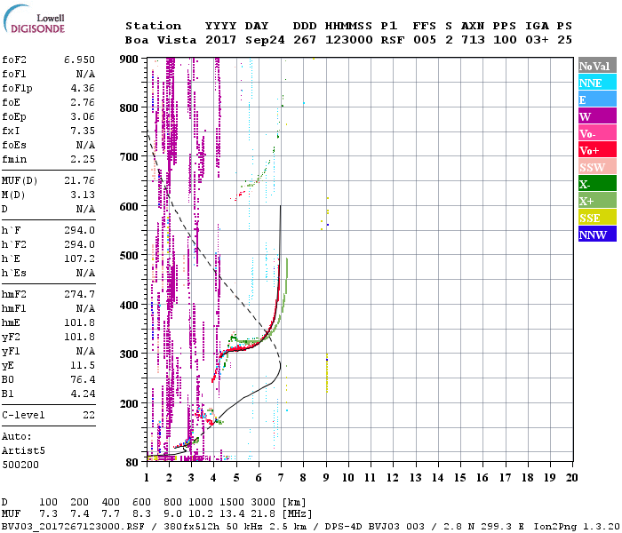622x533 pixels.
Task: Click the Artist5 auto-scaling label
Action: pyautogui.click(x=23, y=451)
